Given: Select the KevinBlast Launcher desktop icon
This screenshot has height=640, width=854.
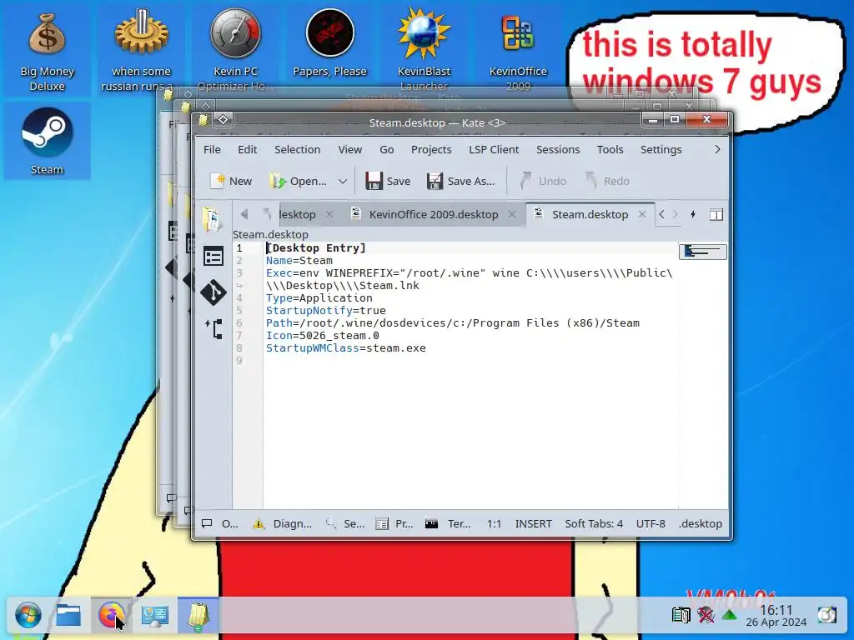Looking at the screenshot, I should coord(424,52).
